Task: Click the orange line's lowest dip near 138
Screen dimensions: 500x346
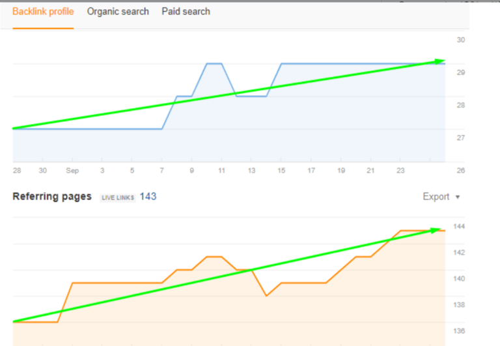Action: (266, 295)
